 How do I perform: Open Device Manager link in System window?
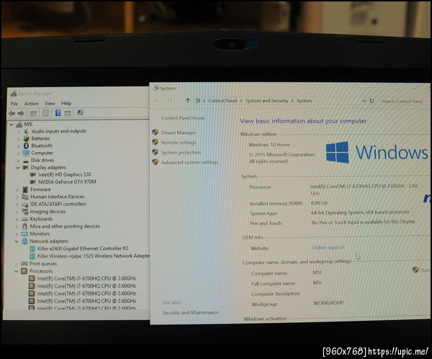(179, 133)
